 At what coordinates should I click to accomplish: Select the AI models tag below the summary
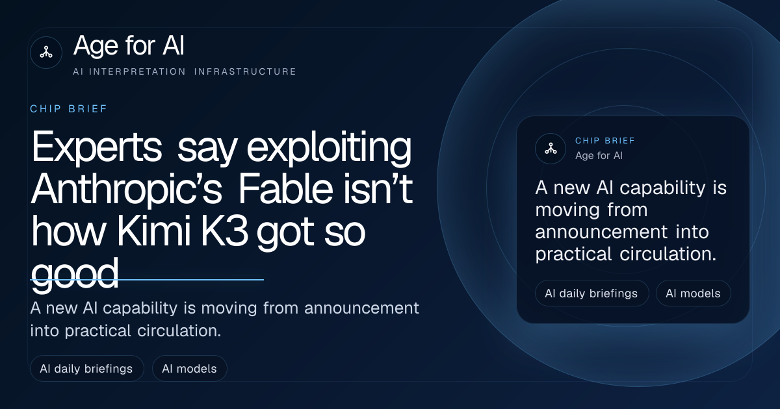(x=189, y=369)
